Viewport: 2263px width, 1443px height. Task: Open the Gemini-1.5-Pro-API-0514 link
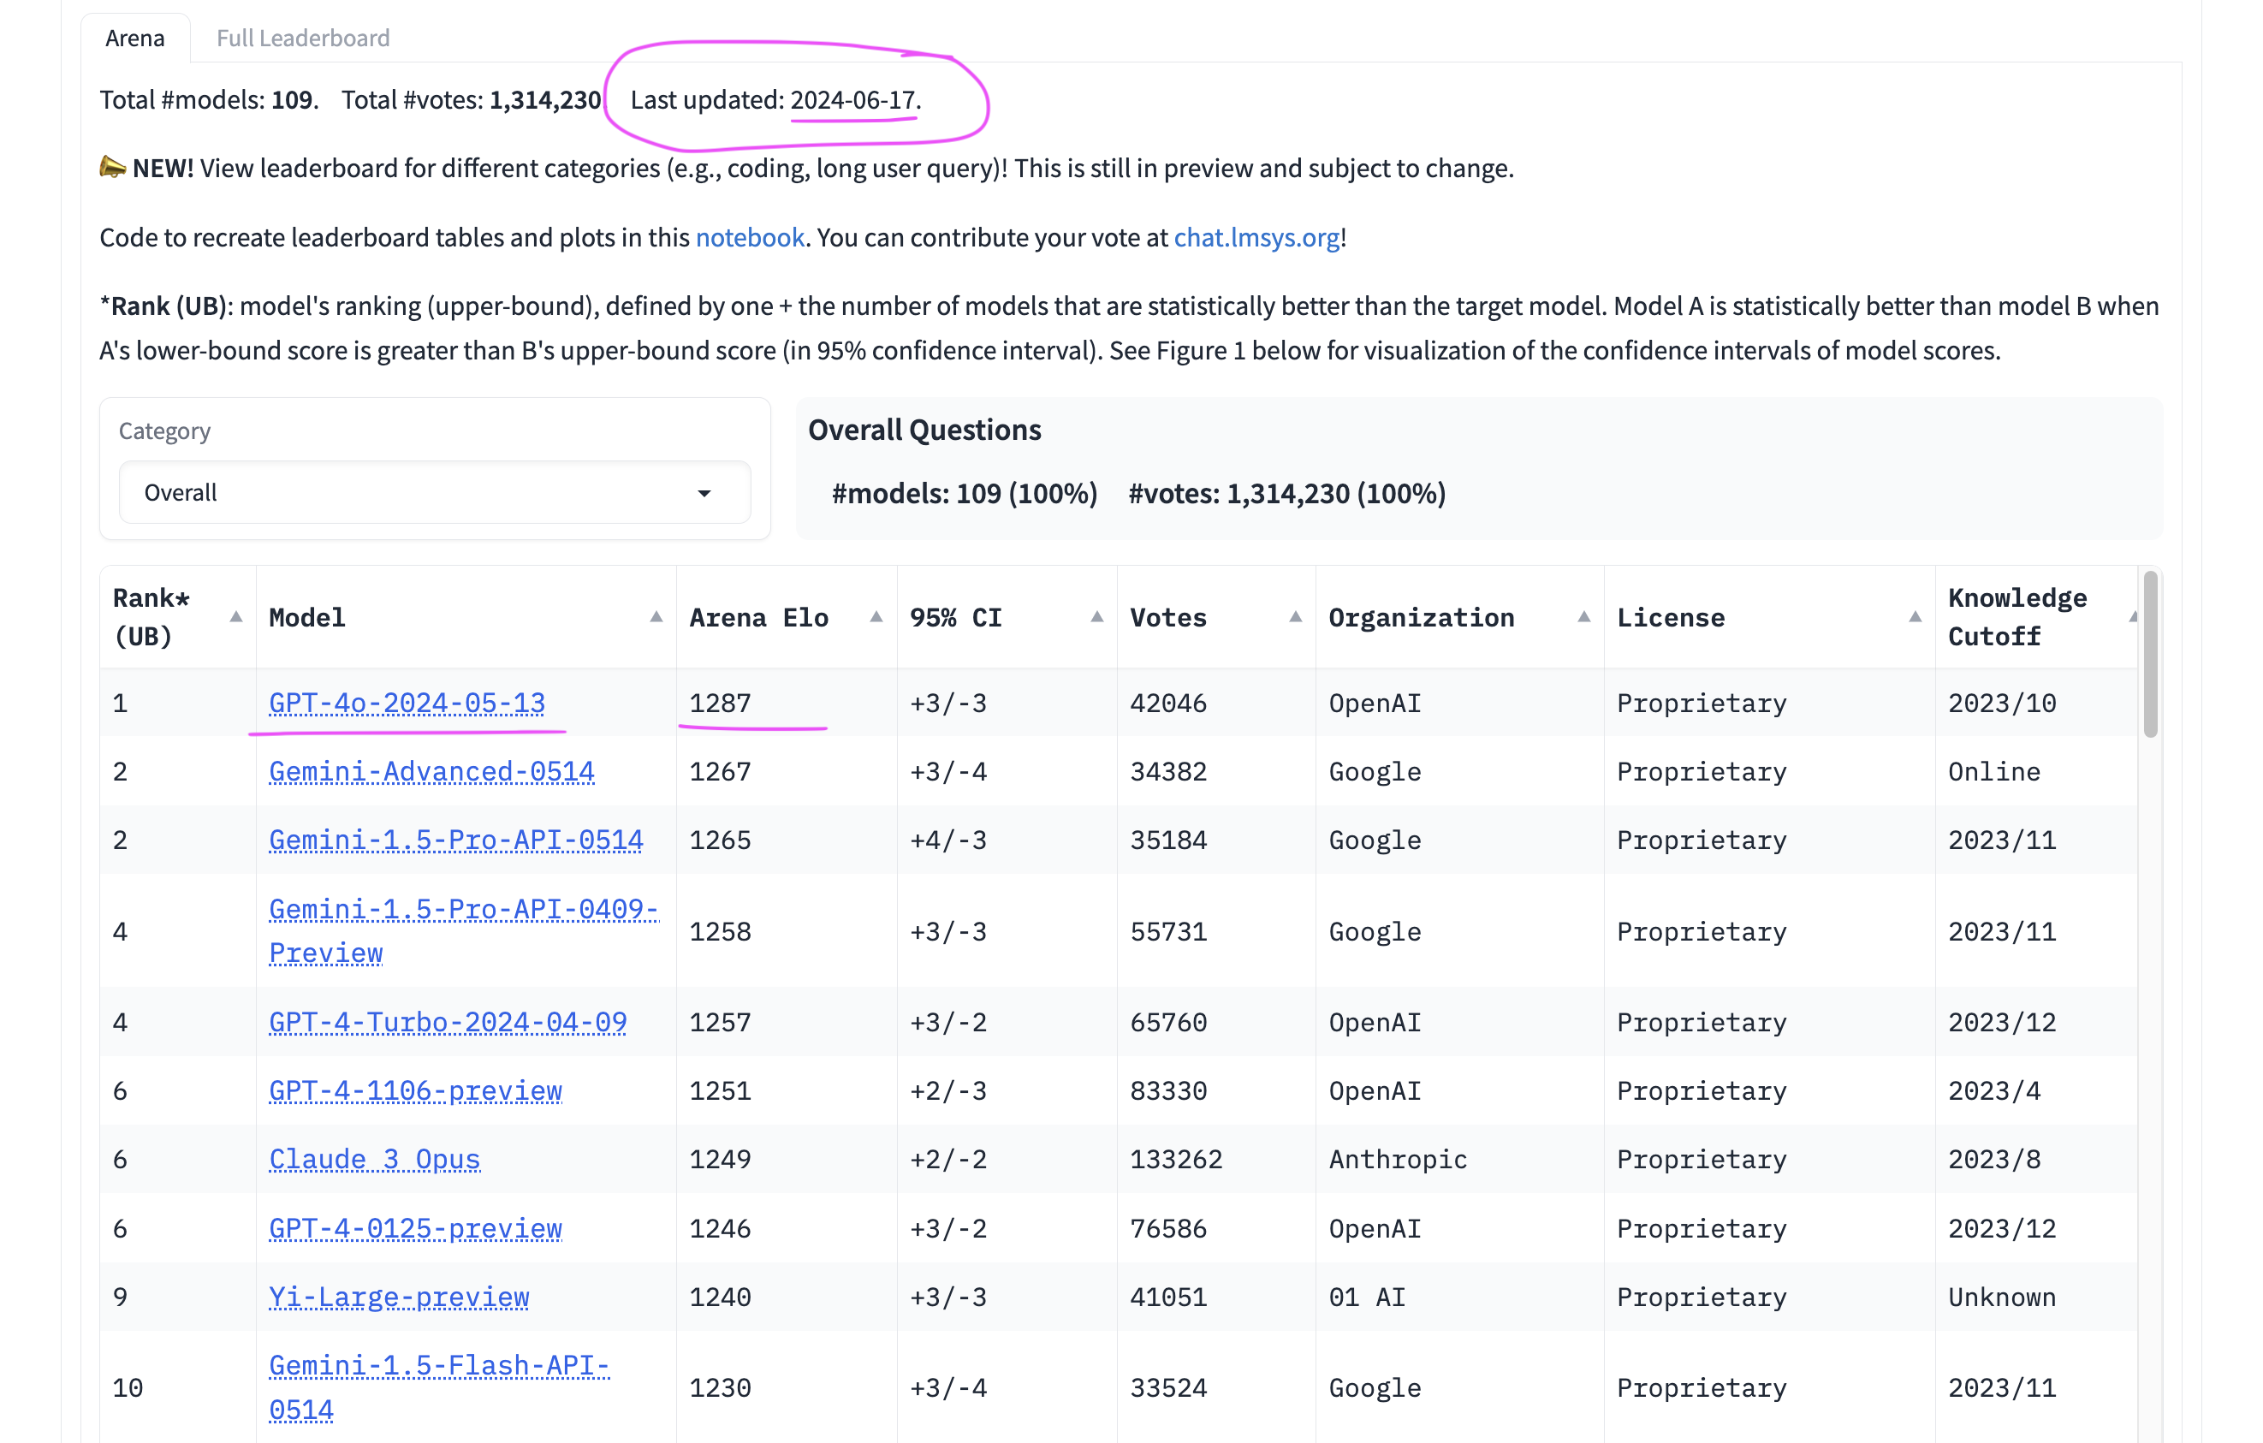[x=456, y=840]
